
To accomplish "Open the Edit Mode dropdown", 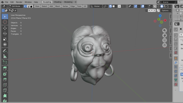I will pyautogui.click(x=15, y=6).
